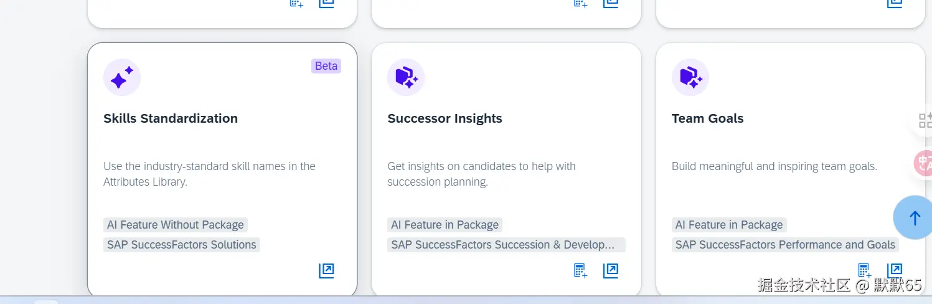Click the calculator icon on Team Goals card
Viewport: 932px width, 304px height.
coord(864,270)
